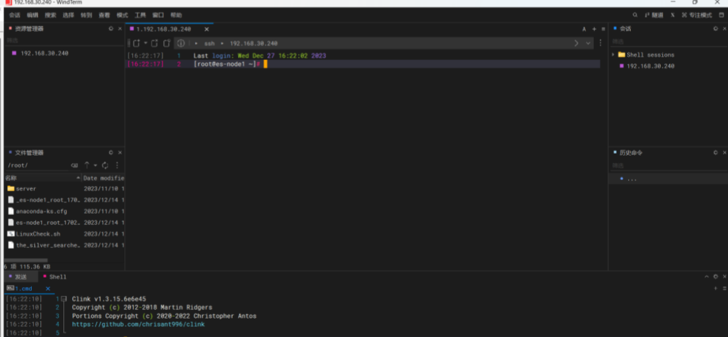Select 192.168.30.240 in 会话 panel
The height and width of the screenshot is (337, 728).
click(651, 66)
